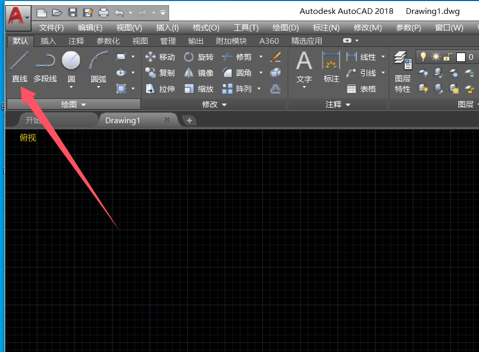Open the Tools (工具) menu
The image size is (479, 352).
point(246,28)
